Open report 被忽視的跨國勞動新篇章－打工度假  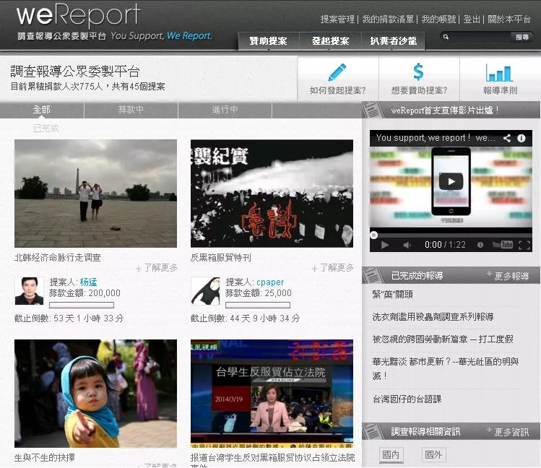click(x=443, y=339)
